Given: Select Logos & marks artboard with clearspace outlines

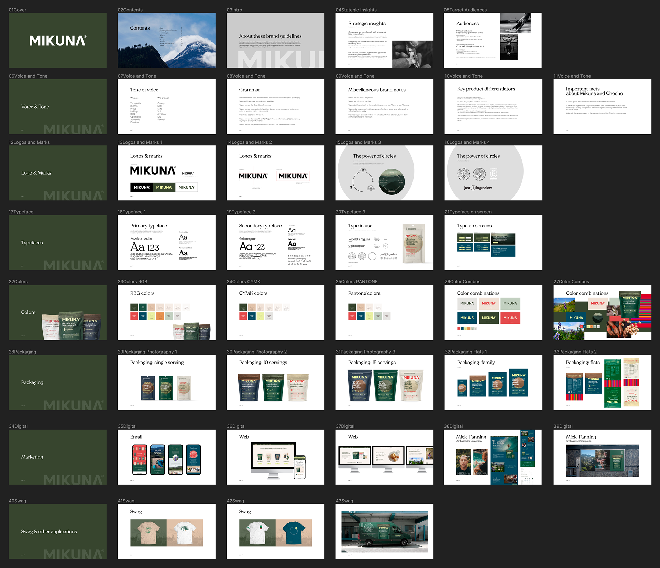Looking at the screenshot, I should pos(275,173).
